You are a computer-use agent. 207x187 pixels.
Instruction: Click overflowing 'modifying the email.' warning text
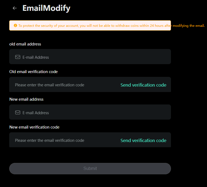point(189,26)
